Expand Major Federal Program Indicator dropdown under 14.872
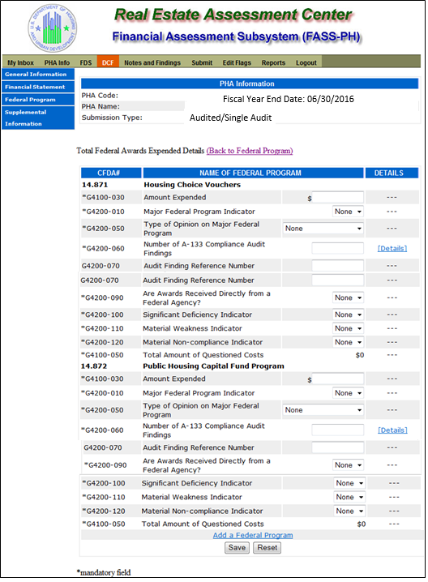Image resolution: width=428 pixels, height=582 pixels. click(348, 393)
